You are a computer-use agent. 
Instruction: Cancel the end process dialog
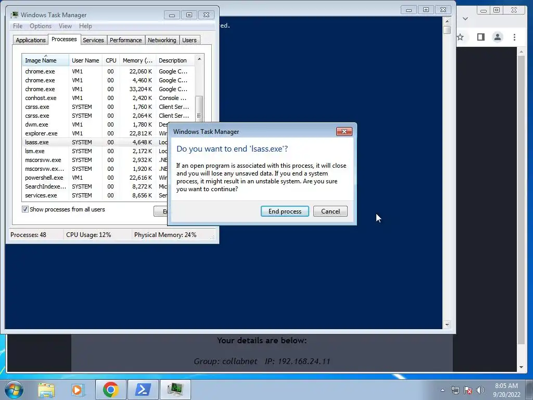(331, 211)
